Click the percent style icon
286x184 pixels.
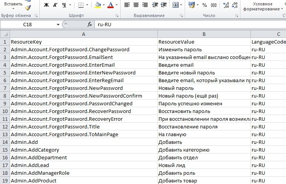click(x=204, y=5)
